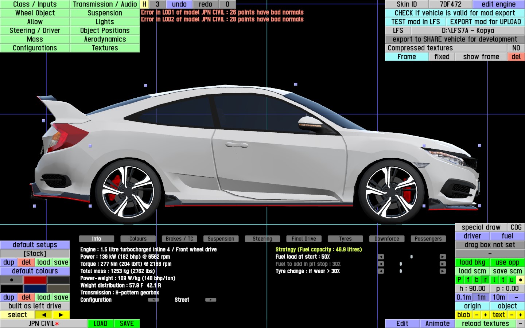
Task: Increase text size with plus button
Action: (521, 315)
